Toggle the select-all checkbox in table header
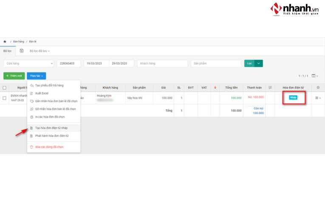Viewport: 325px width, 203px height. click(5, 88)
